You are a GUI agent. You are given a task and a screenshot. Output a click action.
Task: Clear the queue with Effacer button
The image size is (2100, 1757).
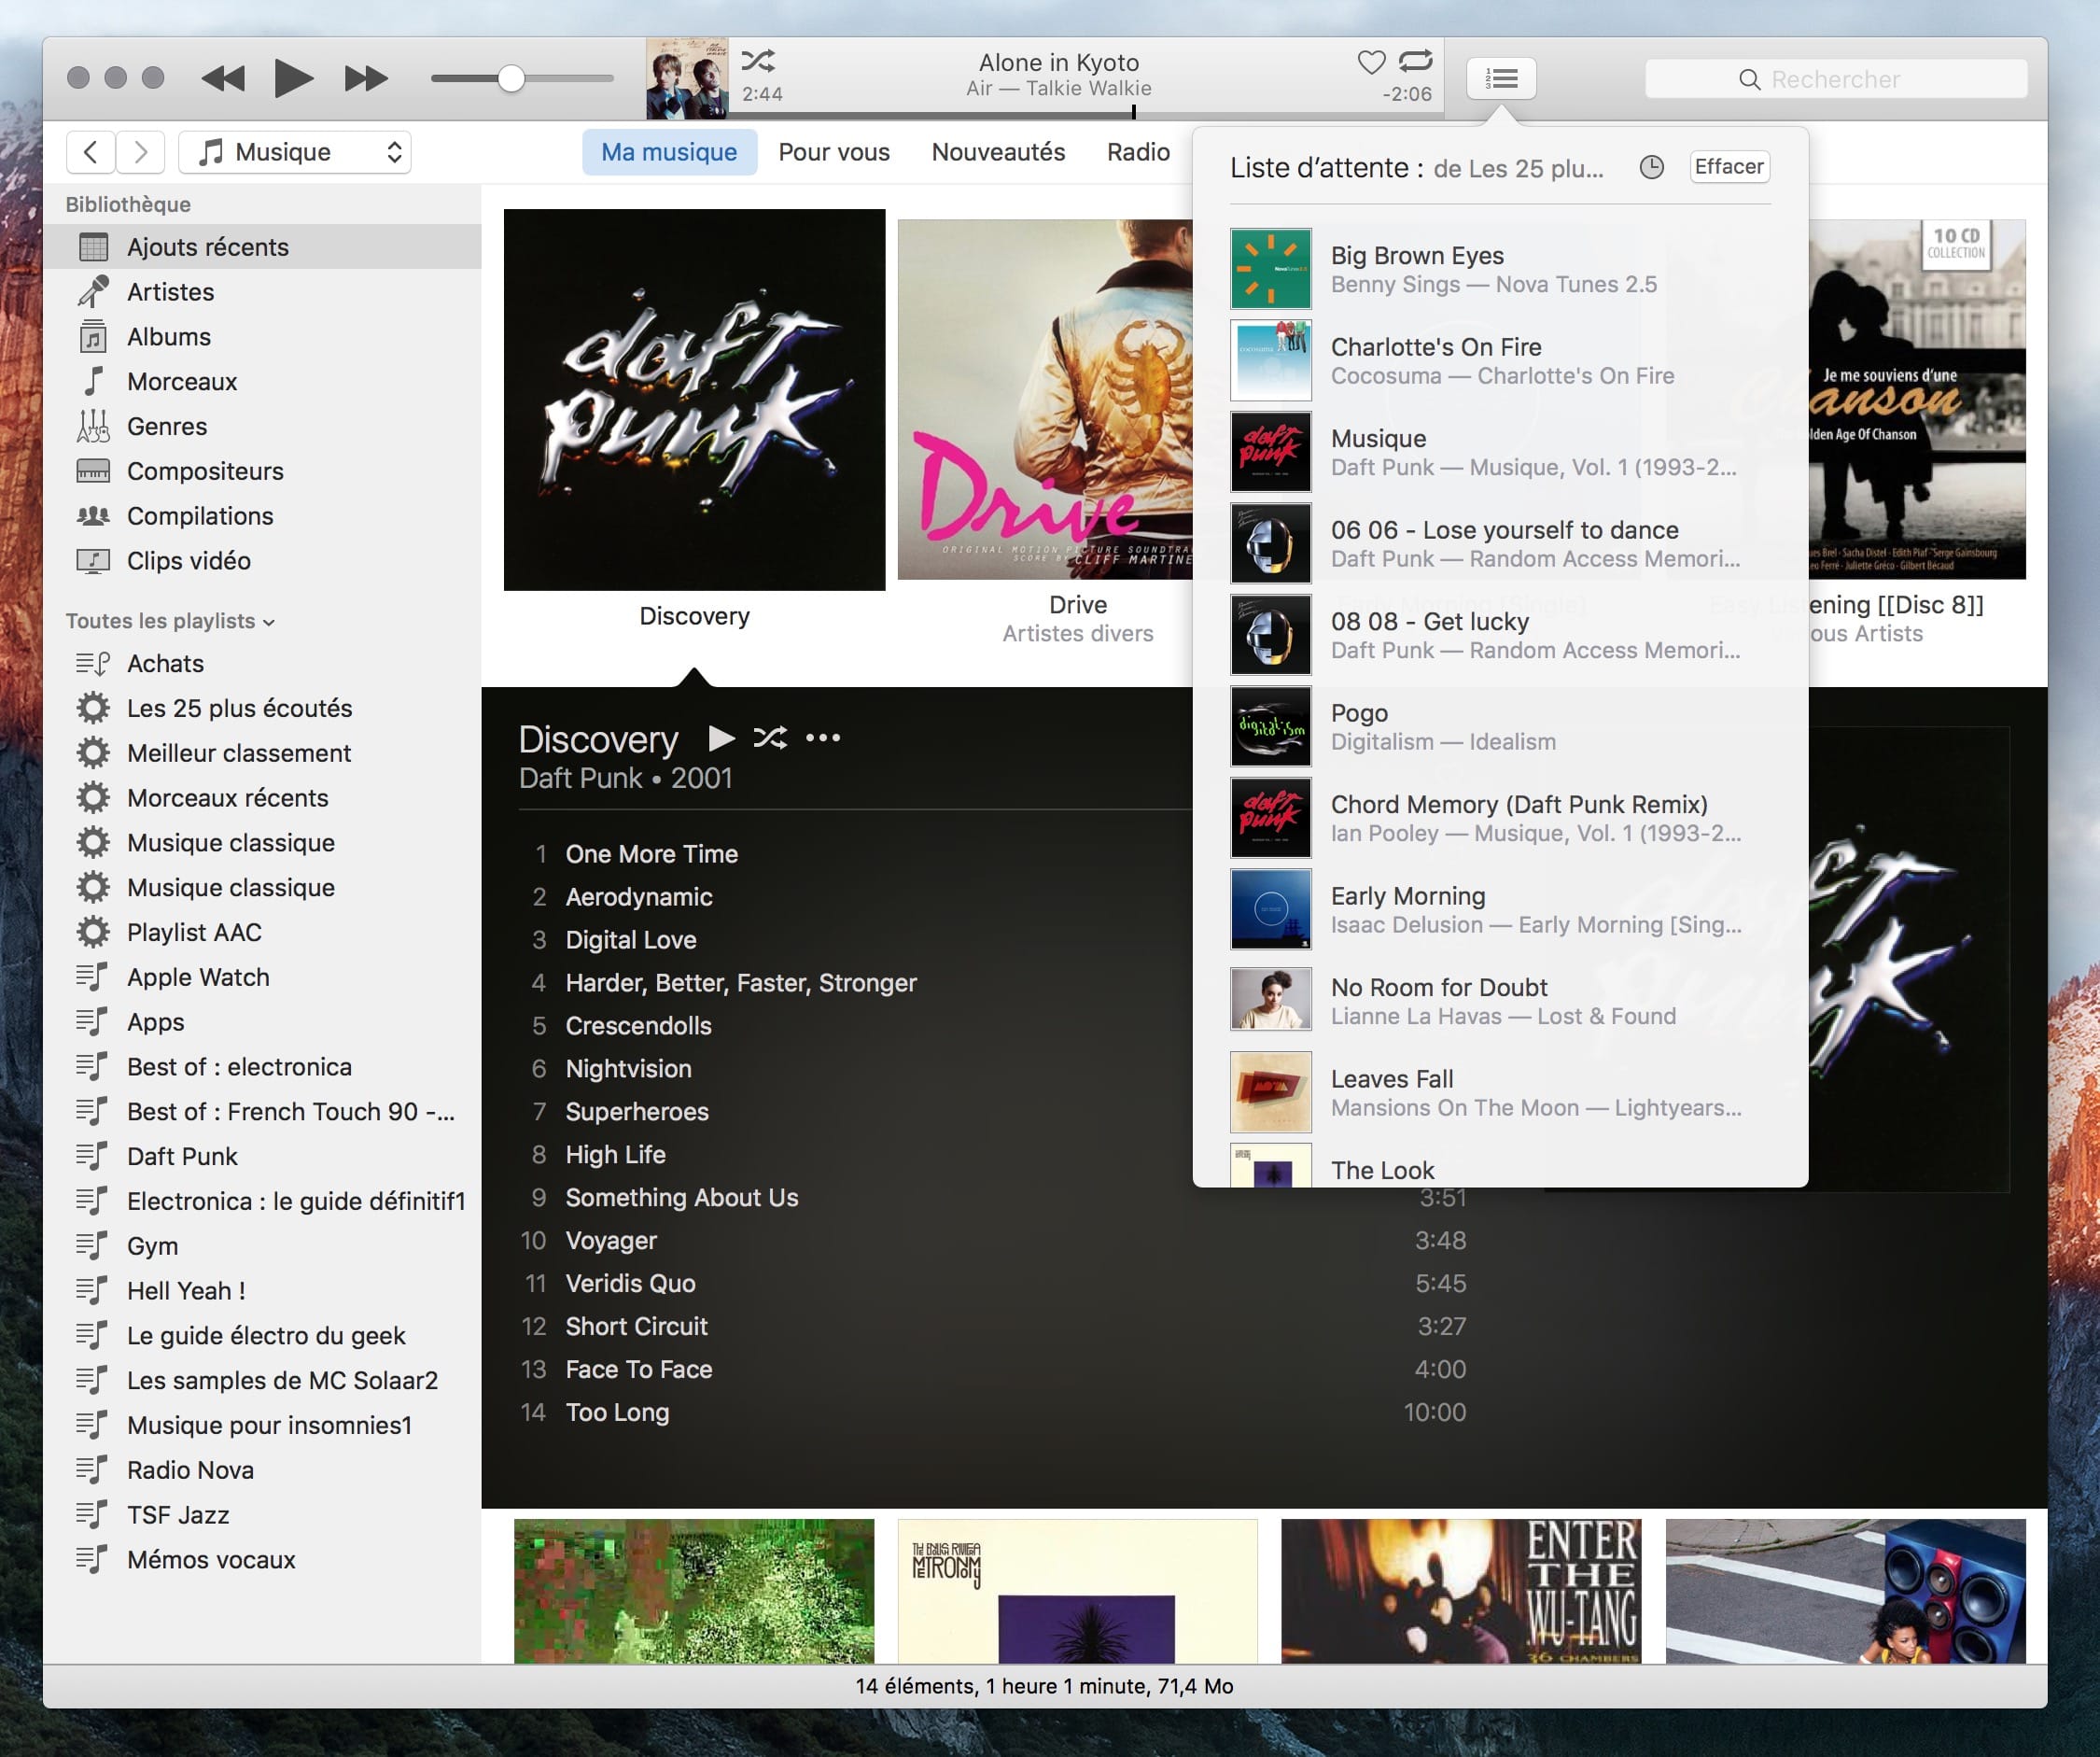1729,167
